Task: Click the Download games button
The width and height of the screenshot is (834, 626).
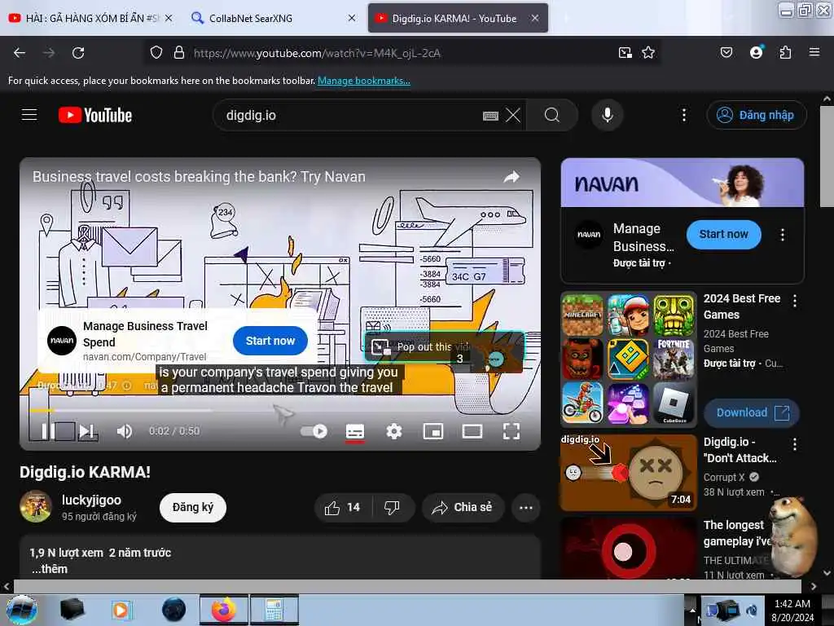Action: point(751,412)
